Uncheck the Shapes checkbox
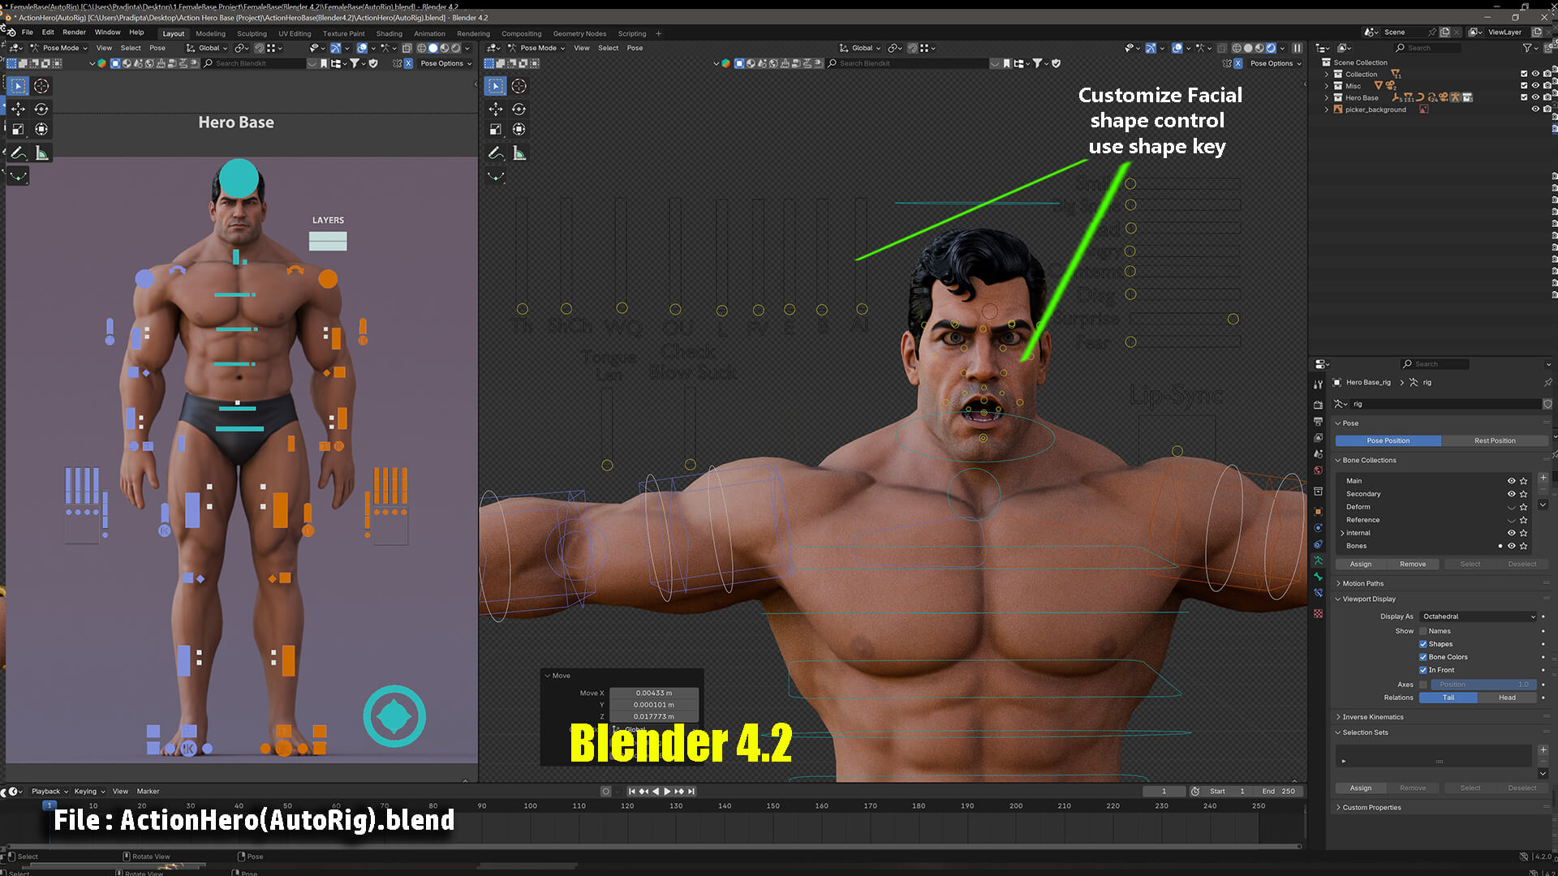This screenshot has height=876, width=1558. click(1422, 644)
